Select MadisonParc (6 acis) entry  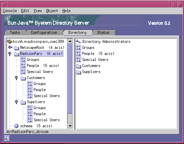coord(42,54)
